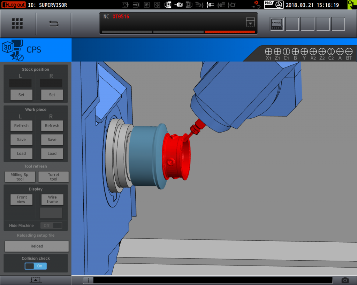
Task: Log out of the SUPERVISOR account
Action: (14, 5)
